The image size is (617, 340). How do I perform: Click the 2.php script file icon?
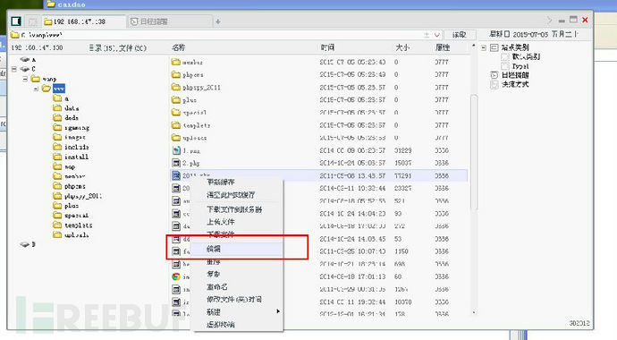[x=176, y=163]
